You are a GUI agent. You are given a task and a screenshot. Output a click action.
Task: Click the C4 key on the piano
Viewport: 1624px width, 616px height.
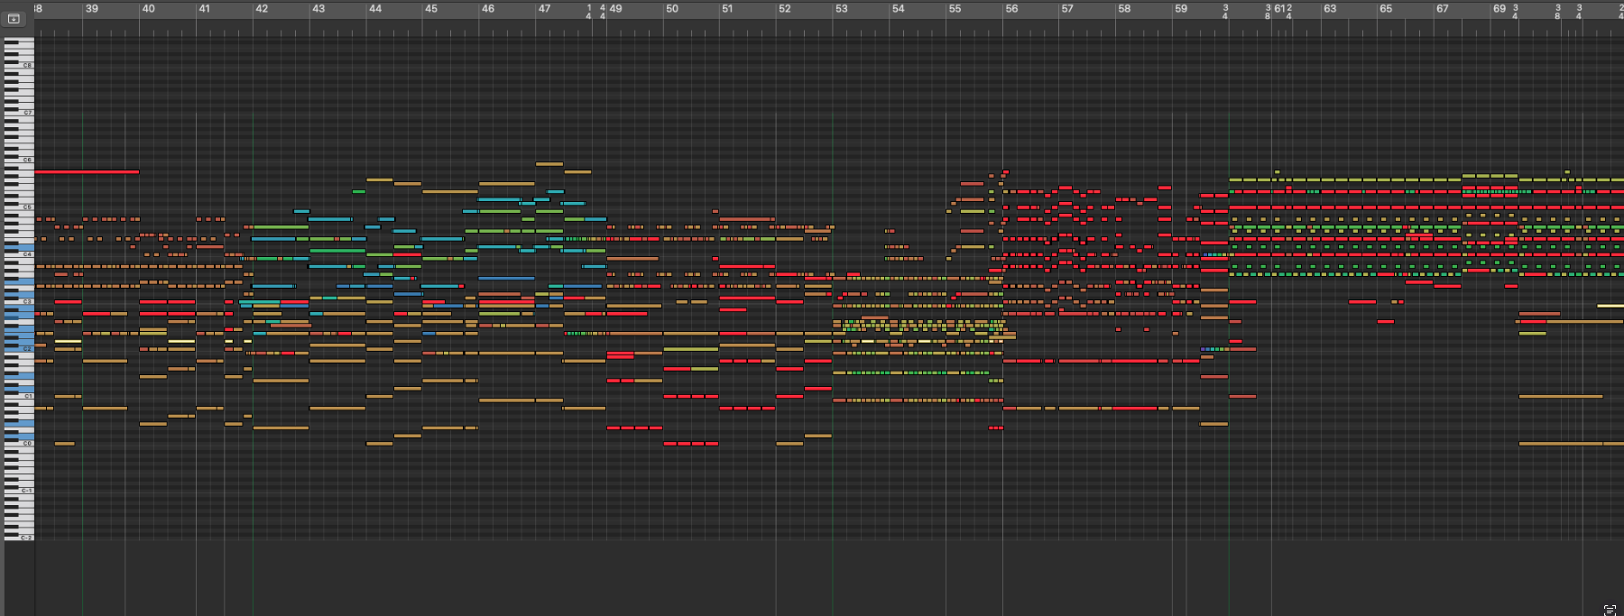click(x=20, y=254)
